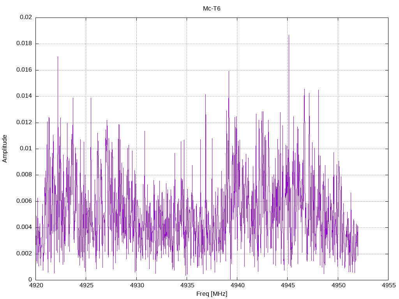Click the spectrum peak near 4939 MHz

pyautogui.click(x=229, y=71)
